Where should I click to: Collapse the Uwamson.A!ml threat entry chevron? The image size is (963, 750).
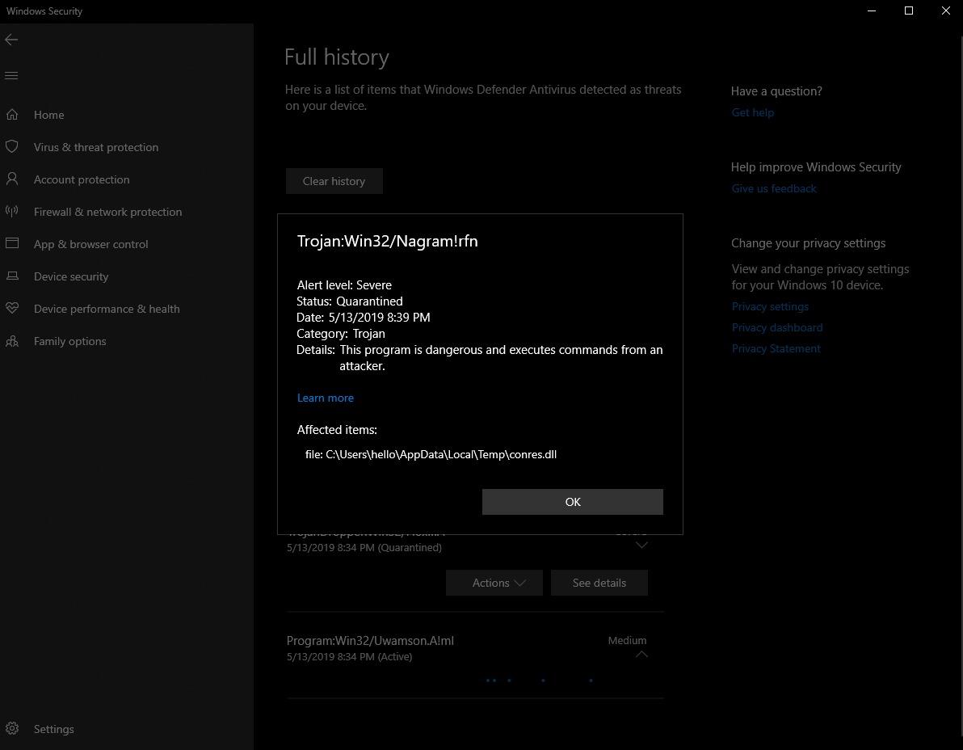pos(641,655)
